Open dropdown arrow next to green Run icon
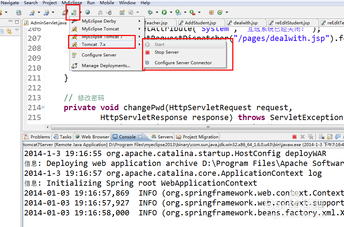 (x=171, y=12)
